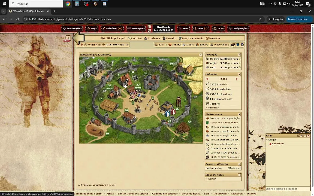Open the Mercado quick link
Image resolution: width=314 pixels, height=196 pixels.
coord(213,38)
